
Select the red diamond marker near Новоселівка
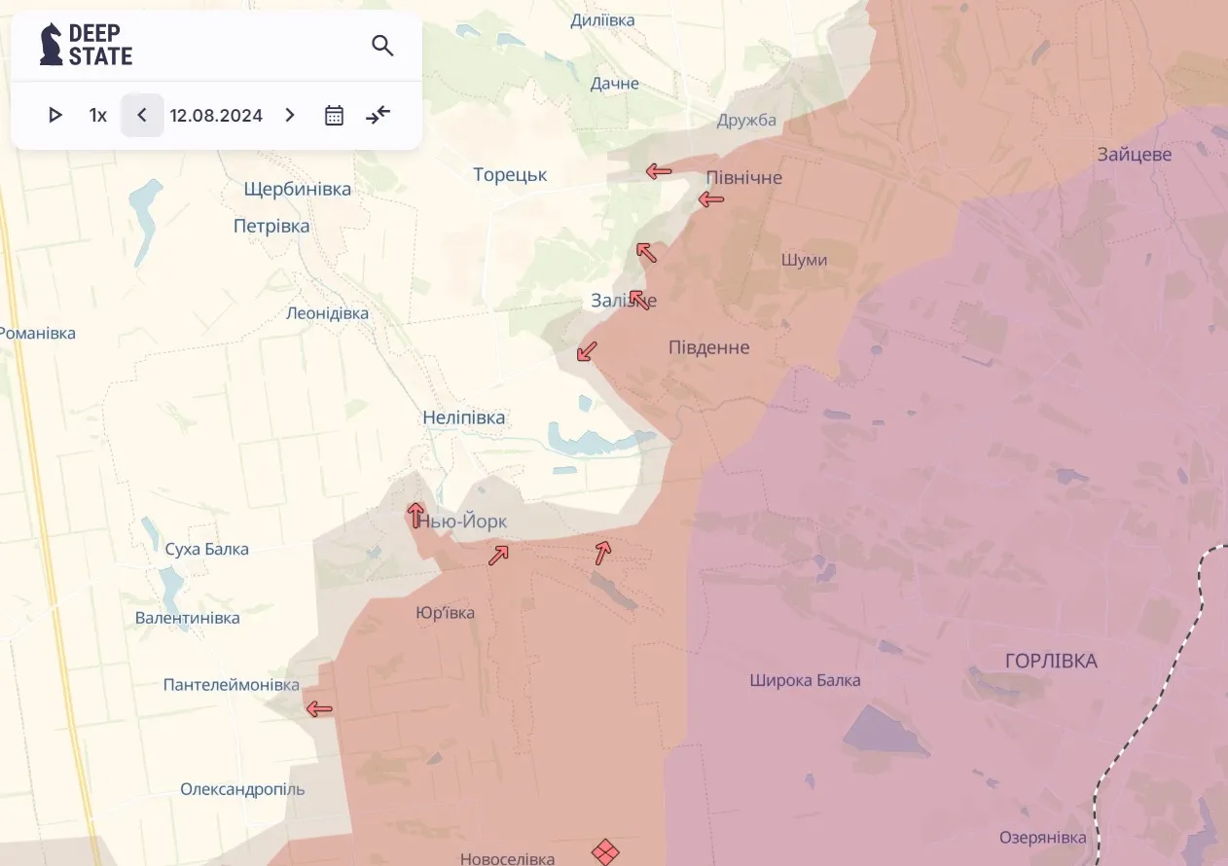(x=603, y=850)
